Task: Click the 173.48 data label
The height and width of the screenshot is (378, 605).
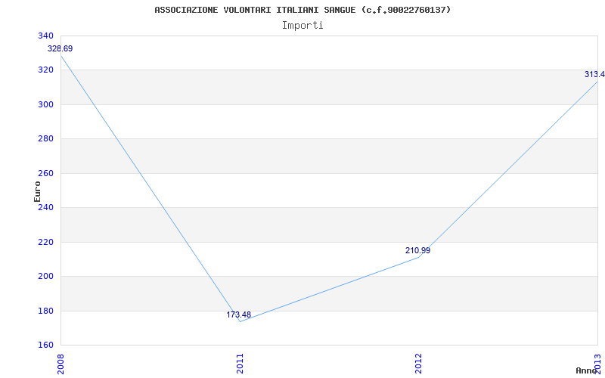Action: tap(238, 314)
